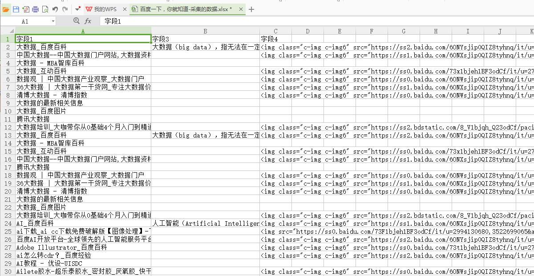Print the spreadsheet using the printer icon
The image size is (534, 276).
36,9
